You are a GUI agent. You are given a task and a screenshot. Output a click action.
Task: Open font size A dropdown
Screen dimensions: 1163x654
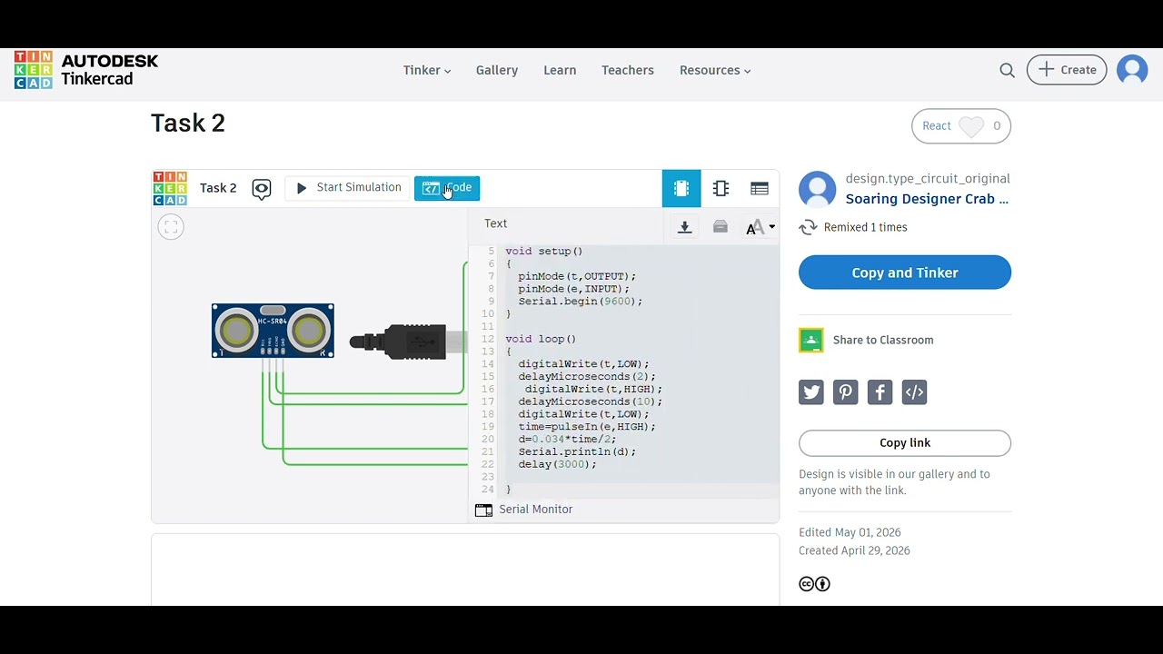[760, 227]
